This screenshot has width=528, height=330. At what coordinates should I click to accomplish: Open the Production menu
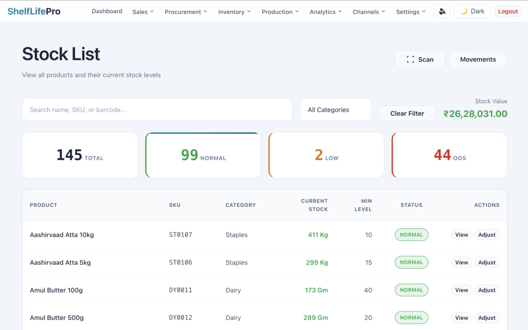(280, 12)
